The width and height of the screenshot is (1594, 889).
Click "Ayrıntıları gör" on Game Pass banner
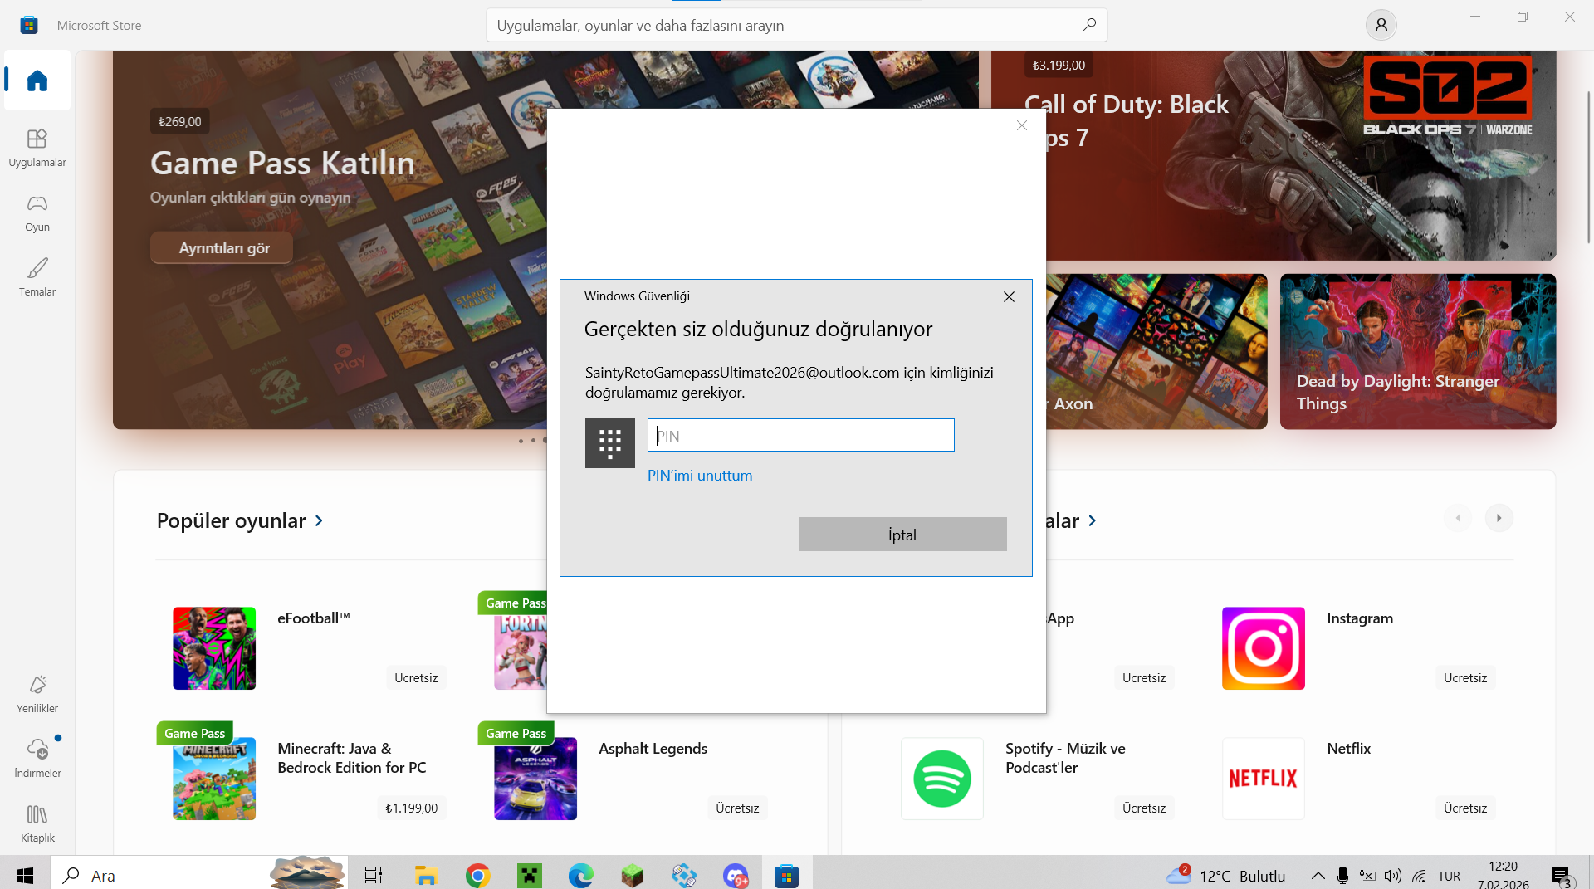click(222, 247)
